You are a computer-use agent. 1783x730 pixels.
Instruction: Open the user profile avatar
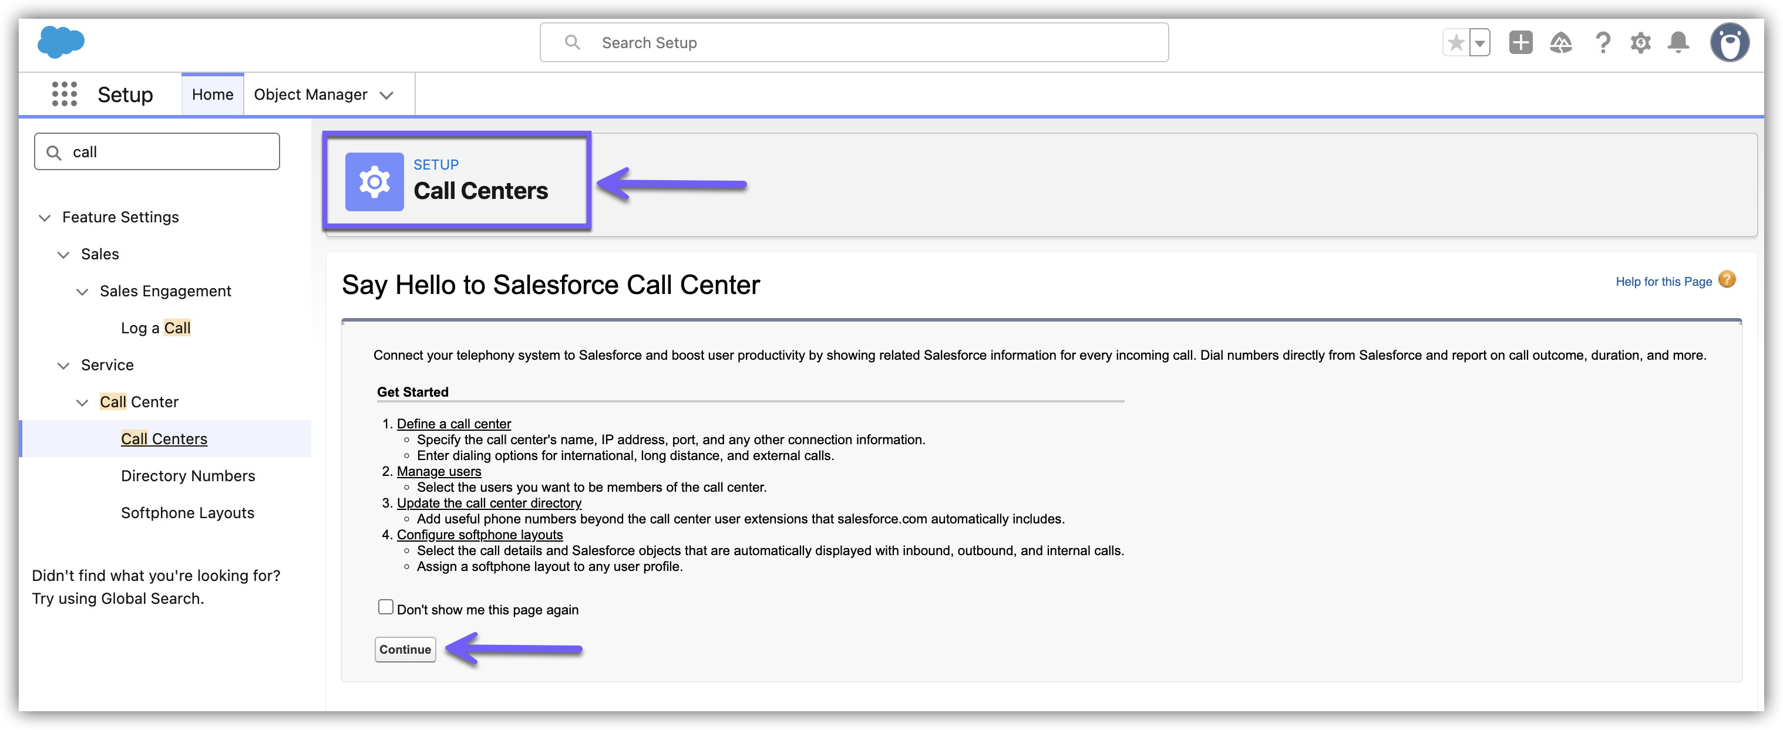pos(1729,43)
